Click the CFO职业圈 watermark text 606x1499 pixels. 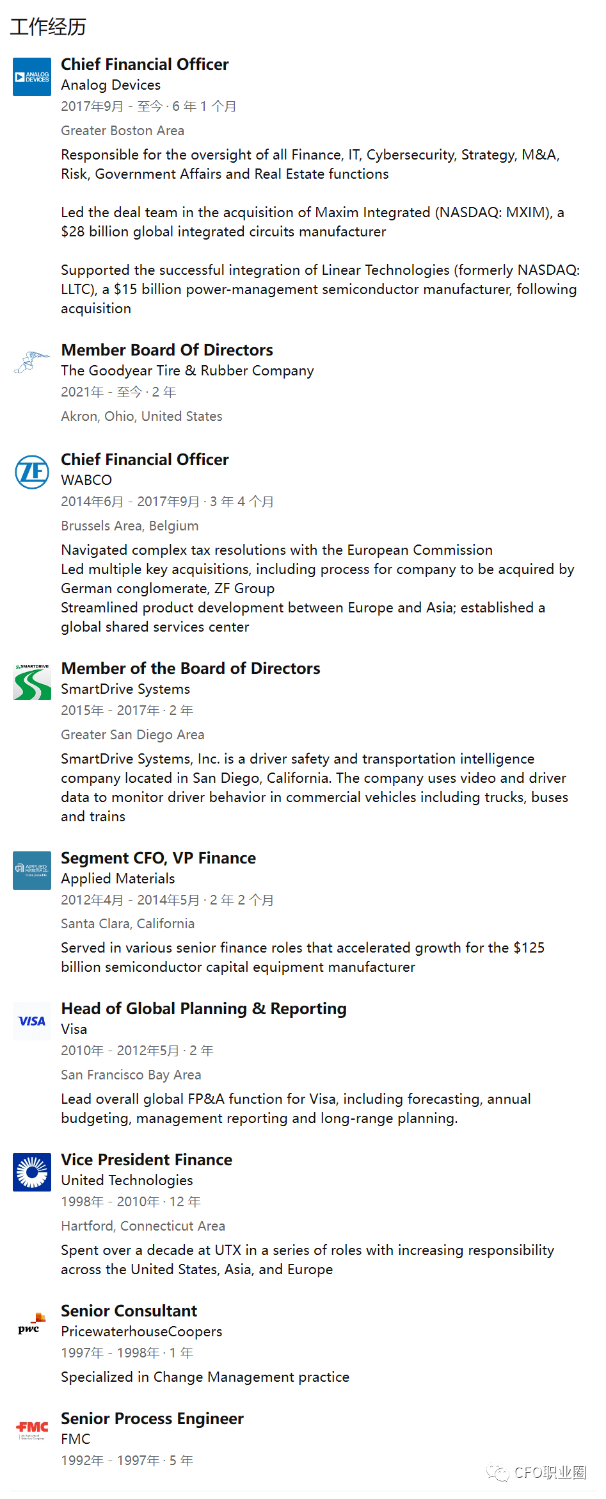pyautogui.click(x=550, y=1472)
